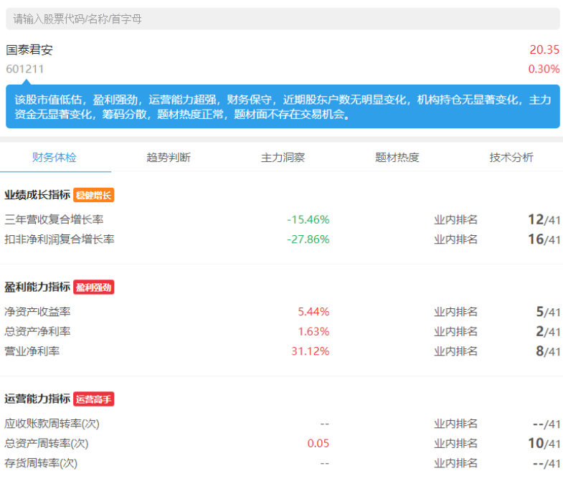This screenshot has width=563, height=481.
Task: Select the 总资产周转率(次) metric label
Action: click(47, 444)
